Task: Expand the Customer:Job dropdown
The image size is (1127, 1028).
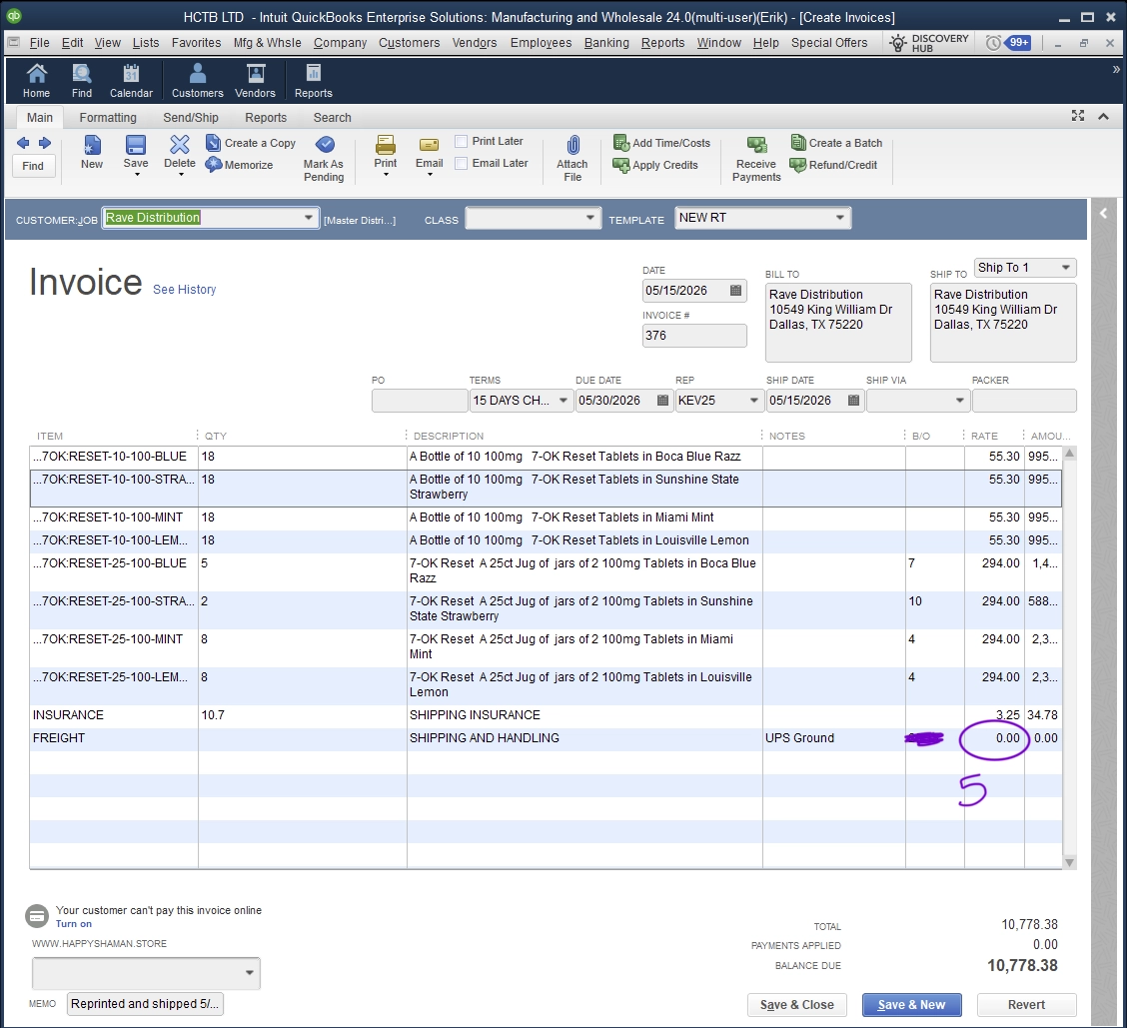Action: (x=309, y=218)
